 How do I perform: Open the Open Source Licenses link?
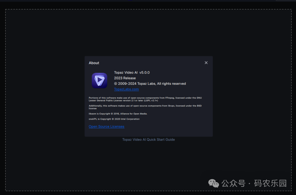[107, 127]
